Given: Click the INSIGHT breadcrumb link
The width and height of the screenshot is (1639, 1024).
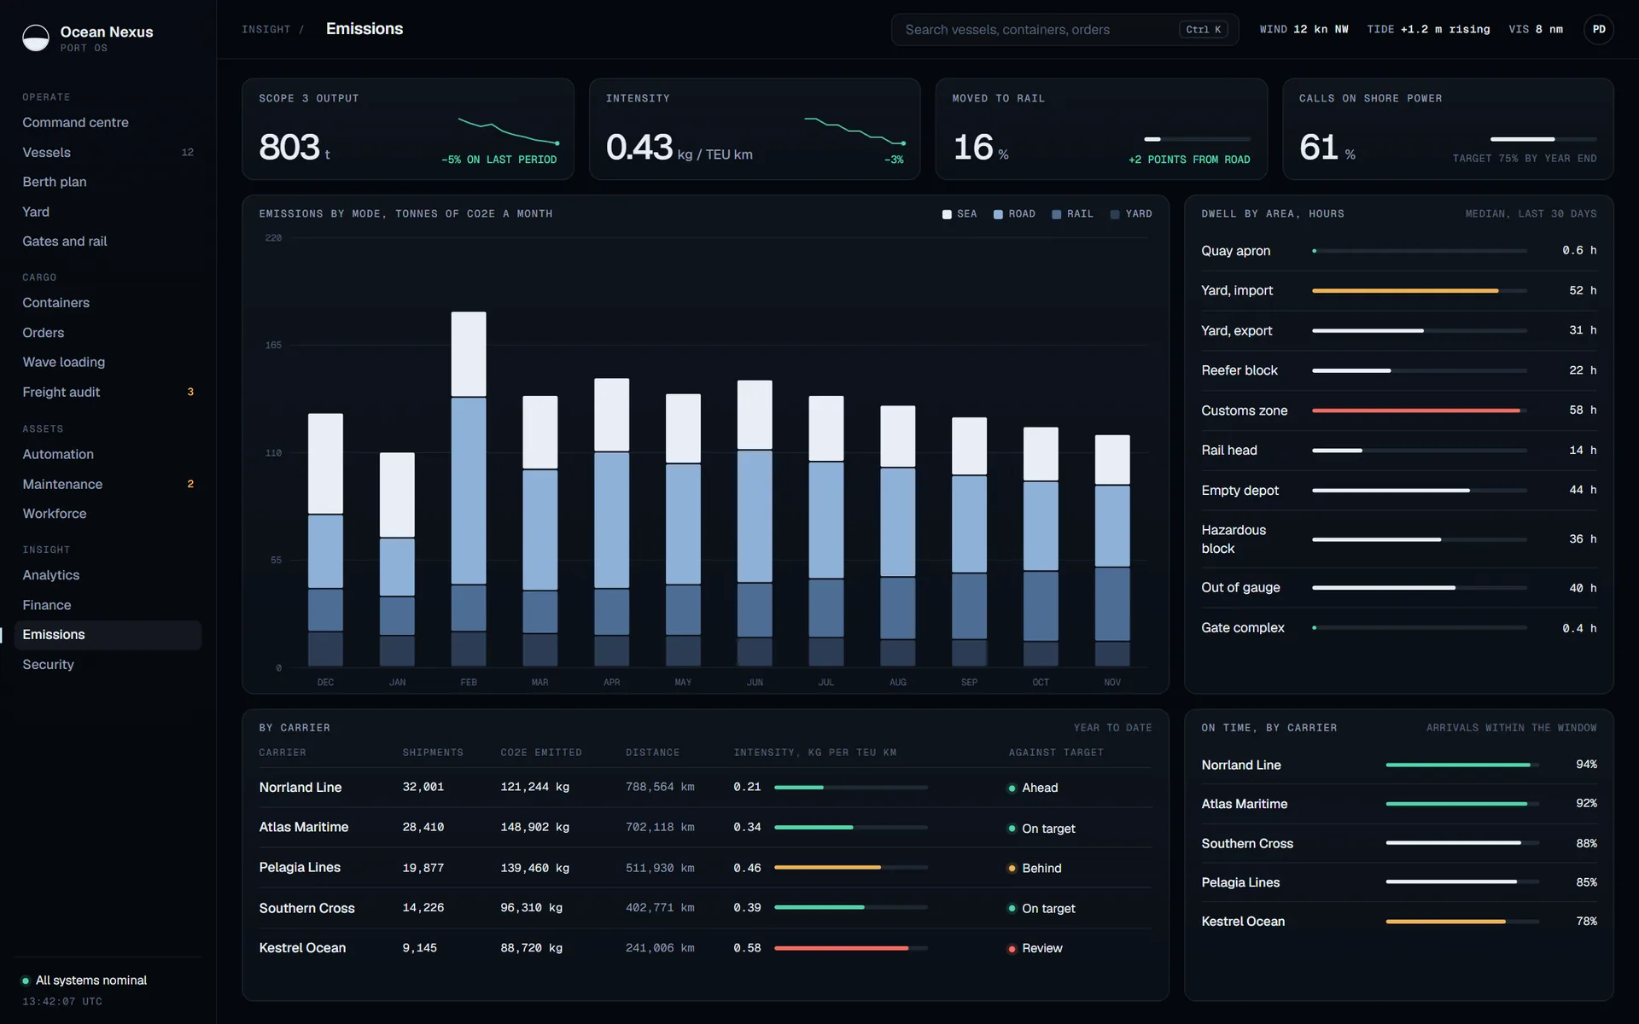Looking at the screenshot, I should pyautogui.click(x=265, y=30).
